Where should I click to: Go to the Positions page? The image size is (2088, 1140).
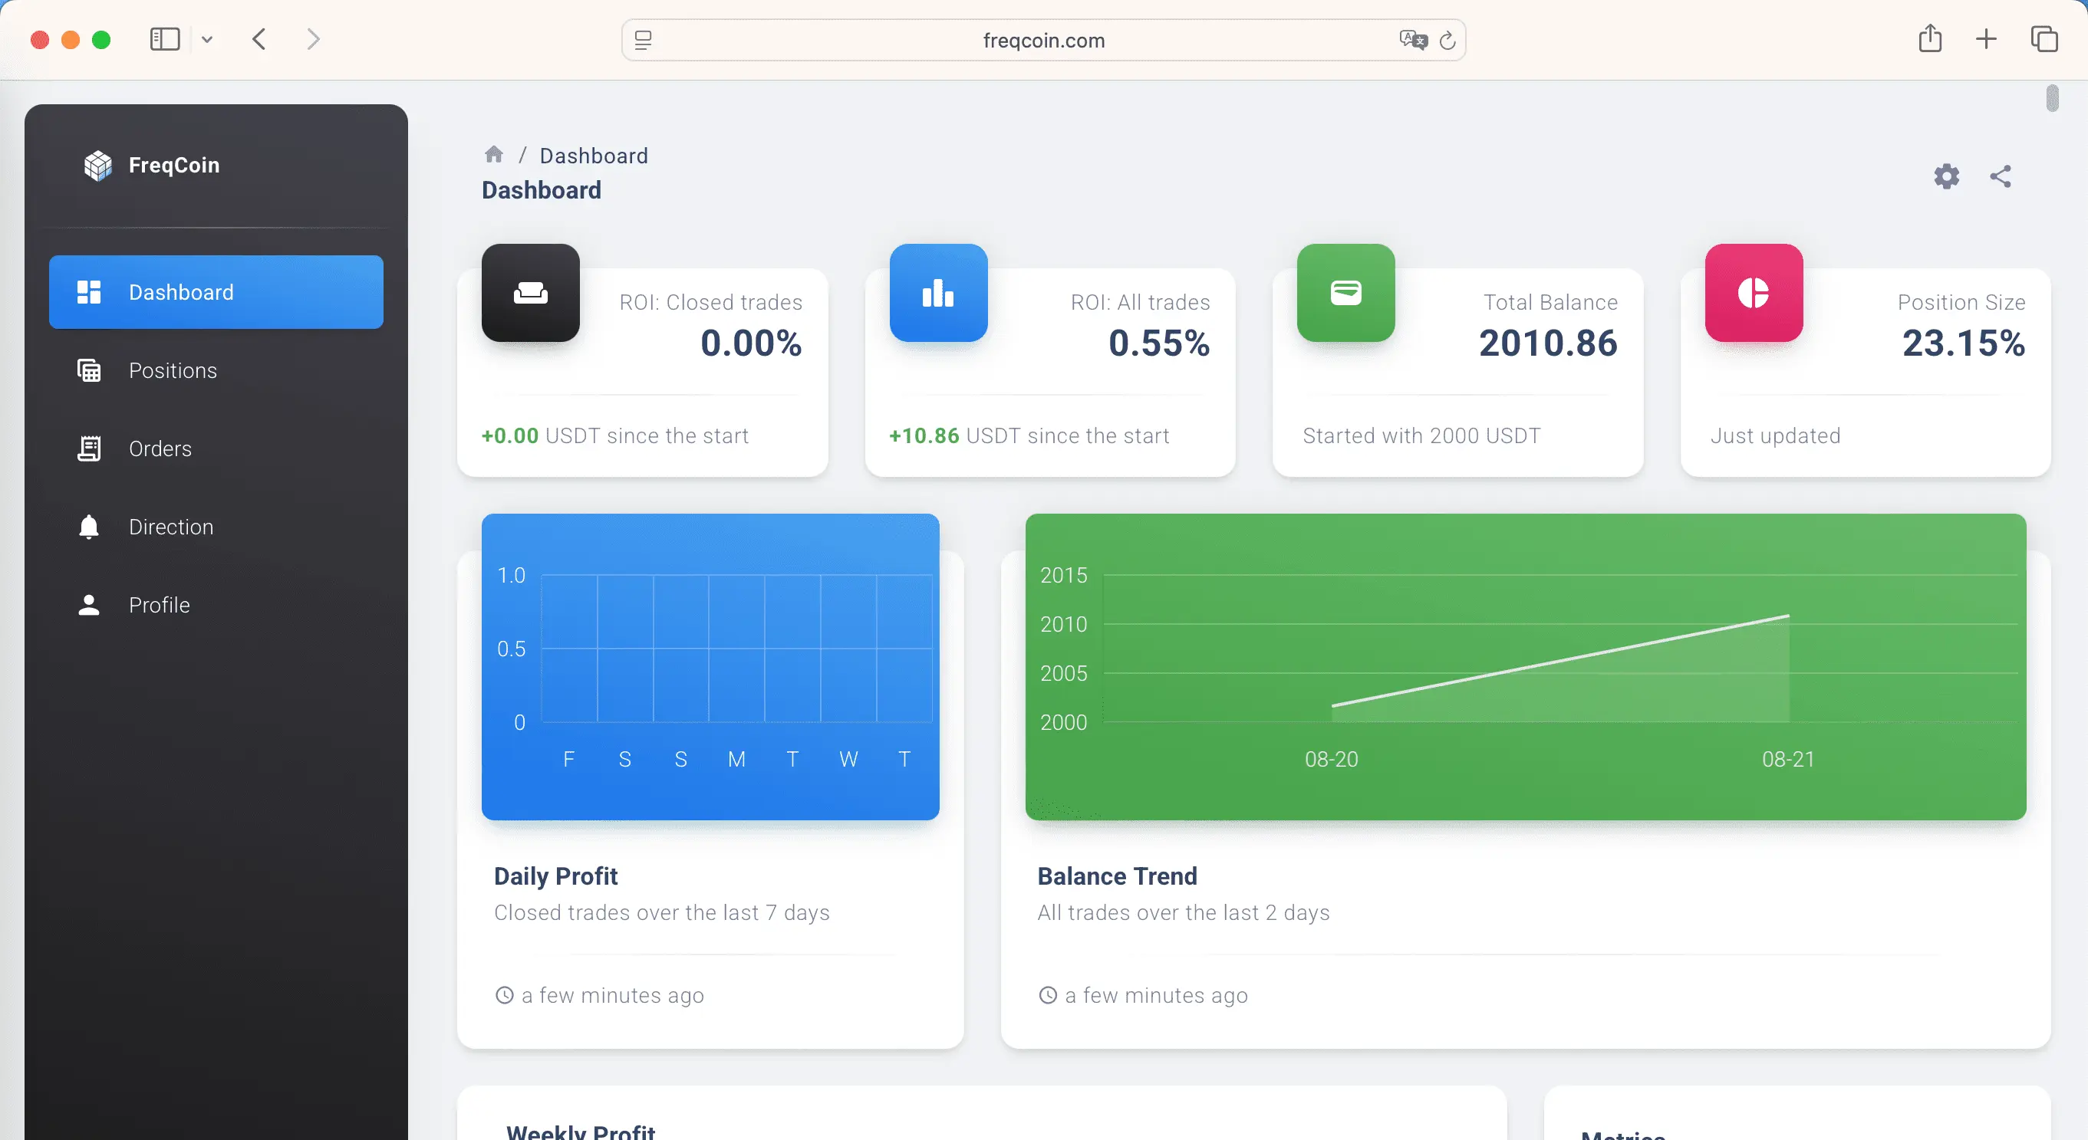click(x=216, y=370)
